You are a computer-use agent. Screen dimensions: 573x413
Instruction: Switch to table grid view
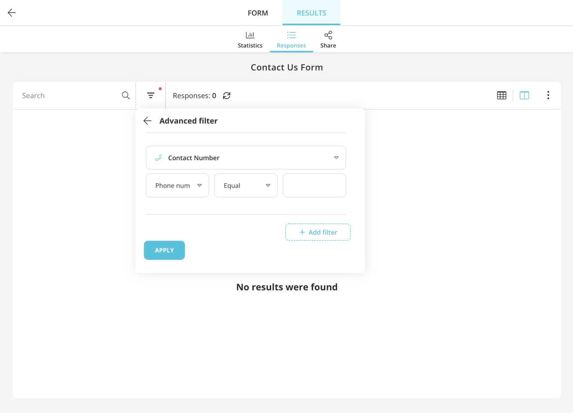(501, 95)
